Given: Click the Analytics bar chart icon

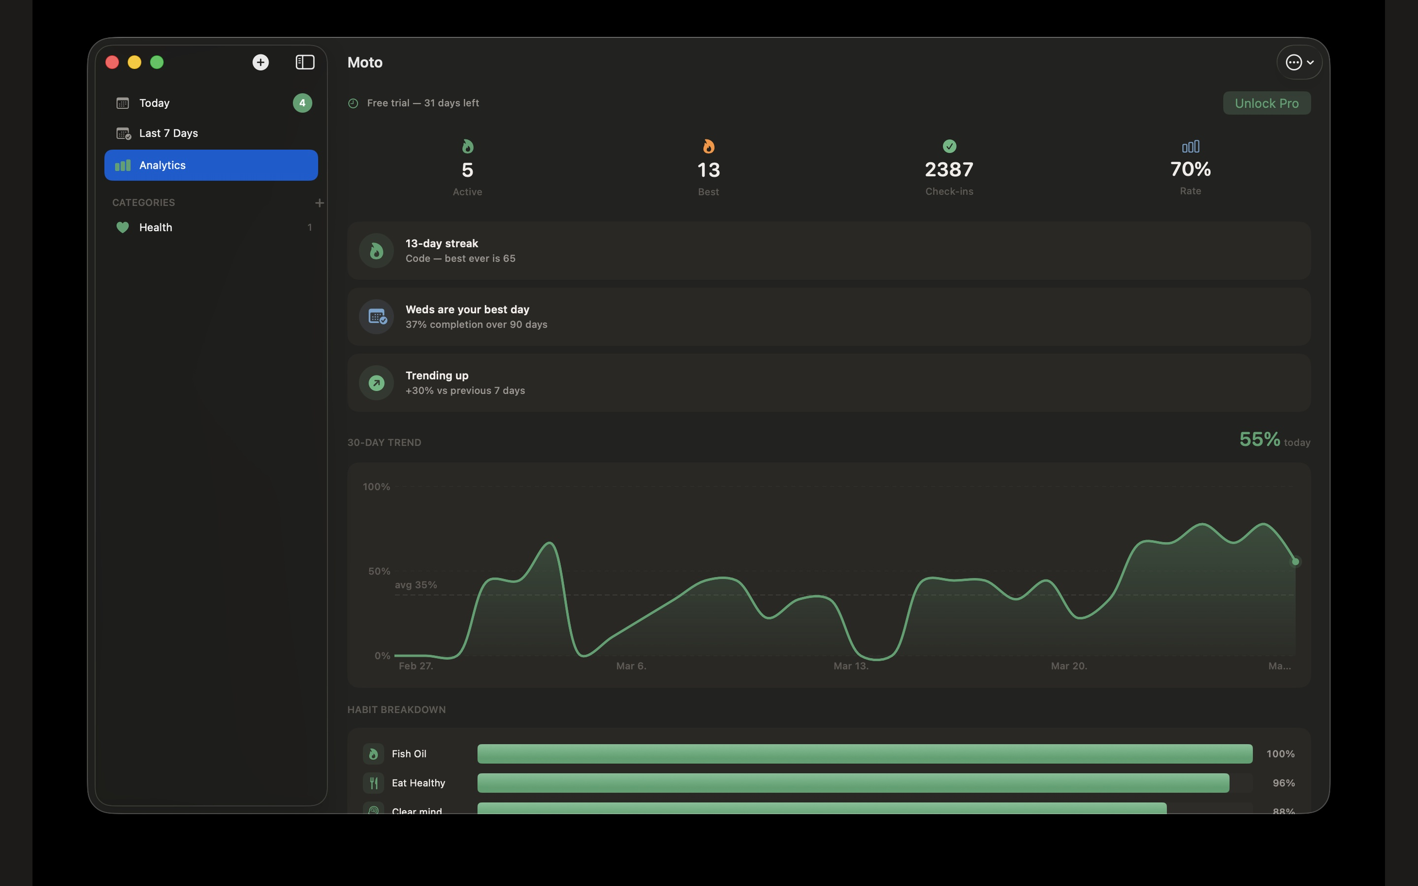Looking at the screenshot, I should (123, 165).
